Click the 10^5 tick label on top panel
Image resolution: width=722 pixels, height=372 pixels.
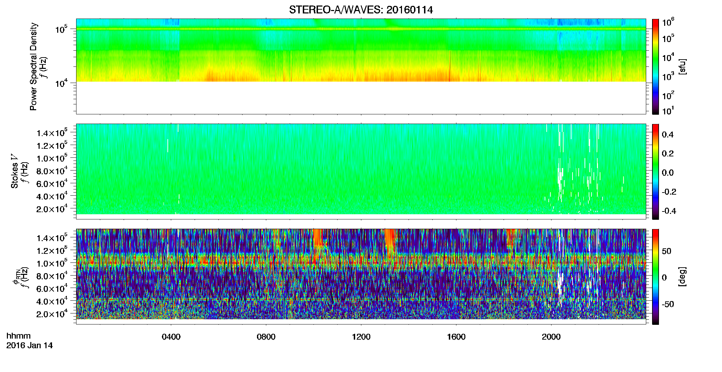point(60,30)
